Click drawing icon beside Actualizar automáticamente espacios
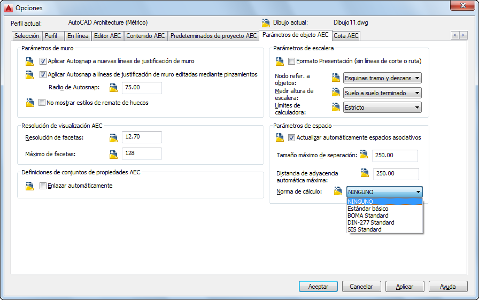479x300 pixels. coord(280,137)
